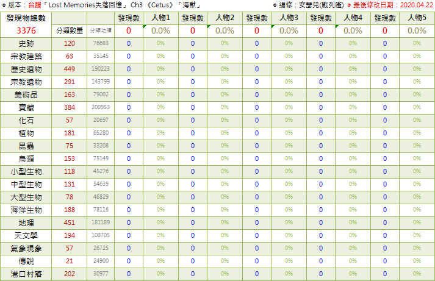Click the red 0 total under 人物2's 發現數
This screenshot has height=281, width=435.
click(x=193, y=30)
